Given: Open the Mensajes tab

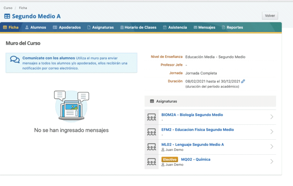Looking at the screenshot, I should [x=204, y=27].
